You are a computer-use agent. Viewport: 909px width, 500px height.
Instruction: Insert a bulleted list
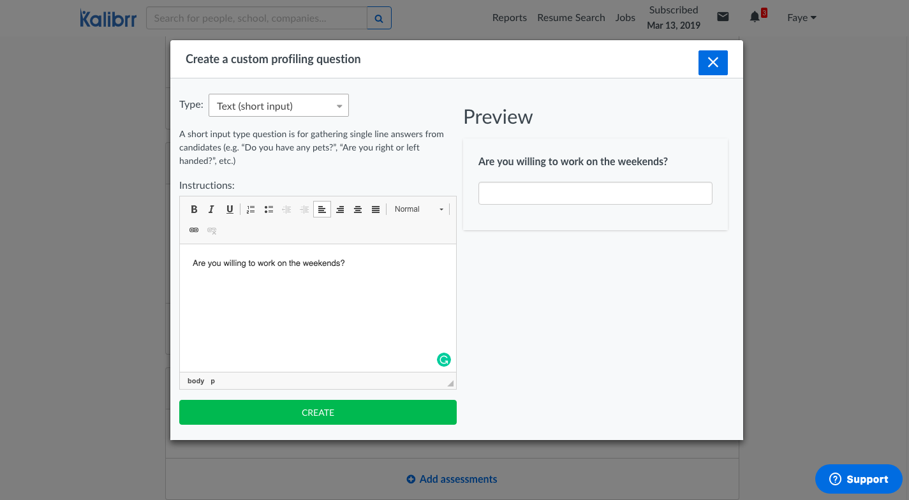pyautogui.click(x=269, y=209)
